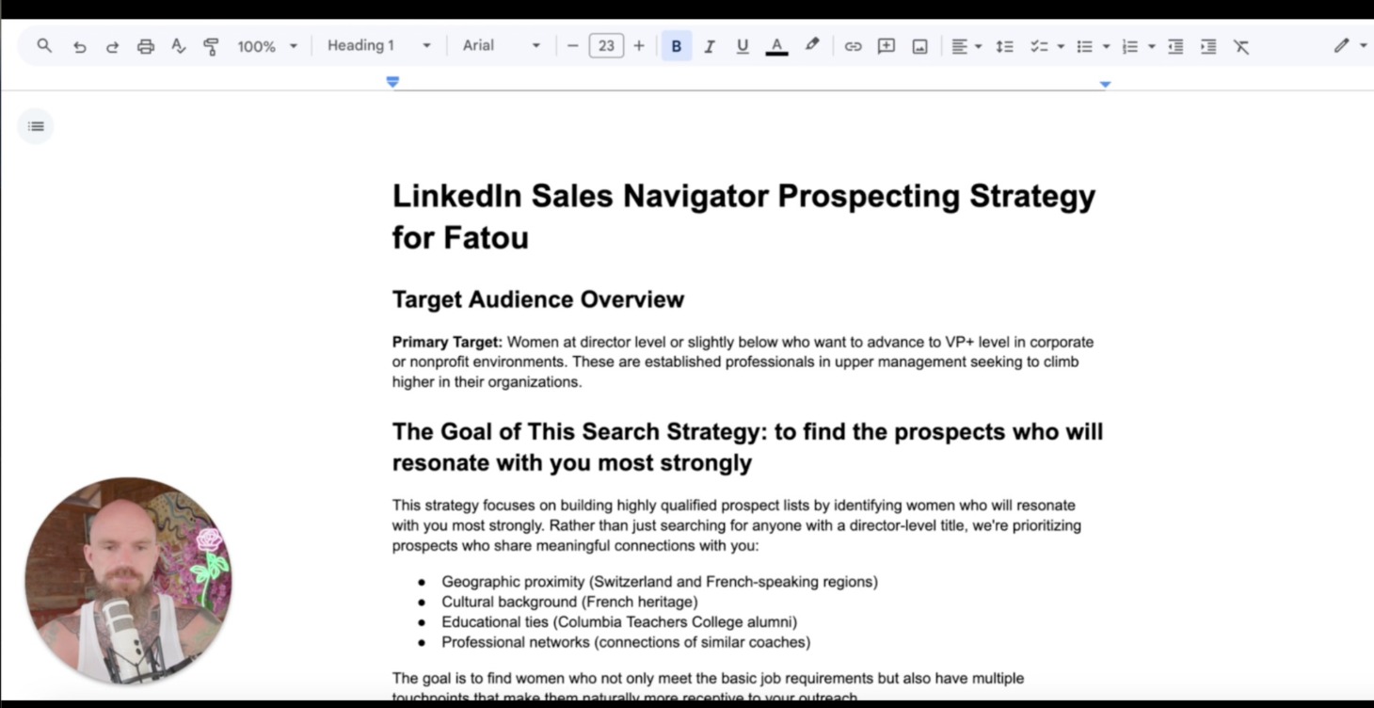Decrease font size with minus button

(572, 45)
